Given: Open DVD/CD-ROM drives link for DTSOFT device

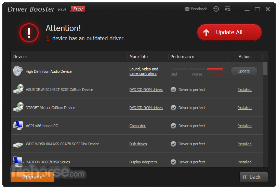Looking at the screenshot, I should tap(146, 108).
